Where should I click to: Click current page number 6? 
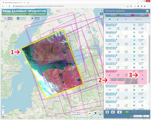pyautogui.click(x=127, y=112)
